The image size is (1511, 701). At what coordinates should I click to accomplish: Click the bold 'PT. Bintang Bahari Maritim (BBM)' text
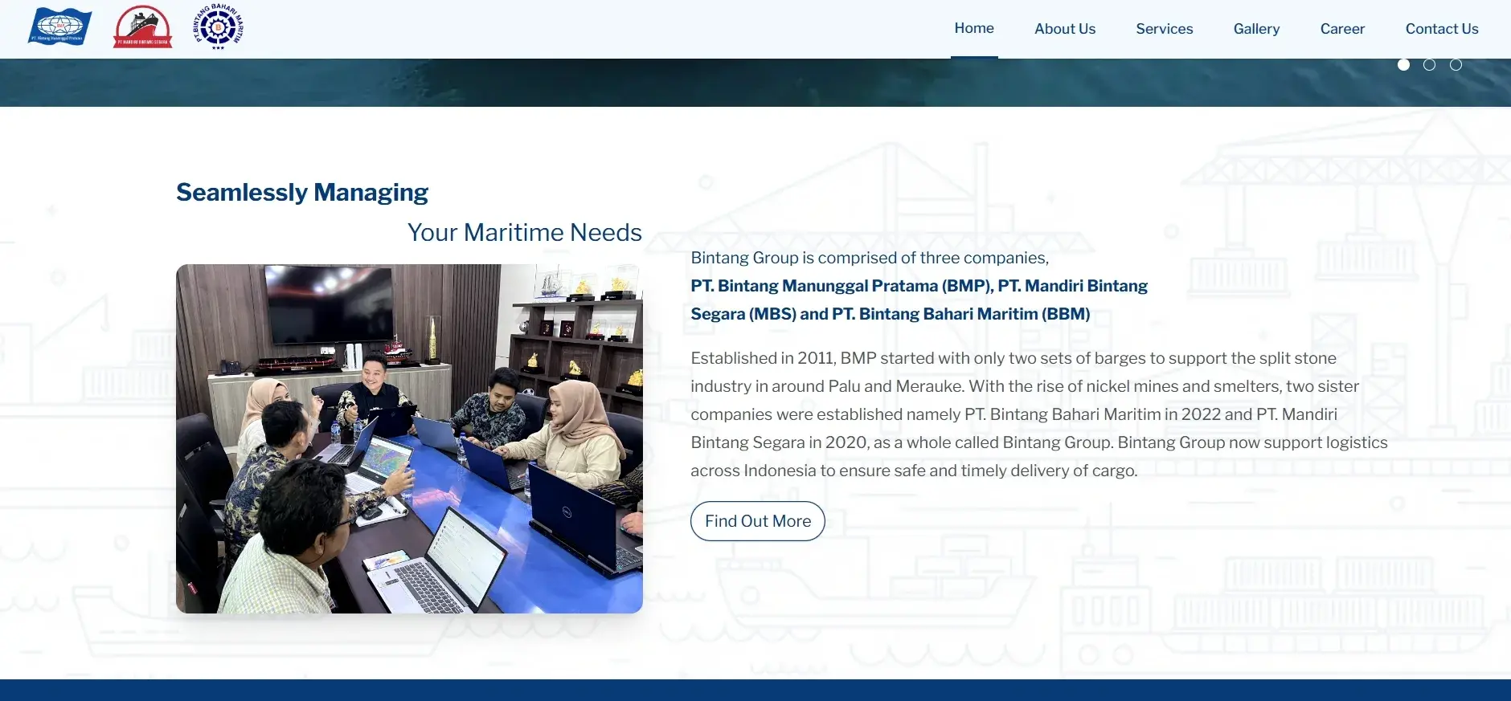pyautogui.click(x=961, y=314)
